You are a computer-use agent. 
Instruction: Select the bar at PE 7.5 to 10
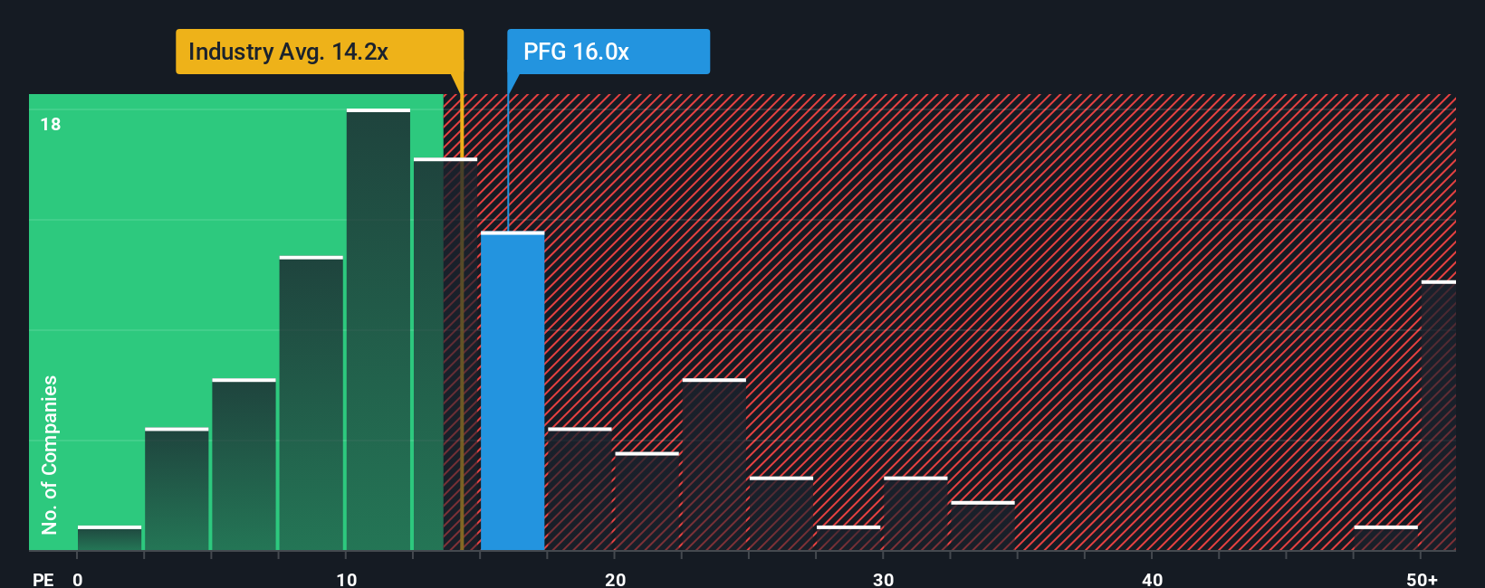pos(311,403)
